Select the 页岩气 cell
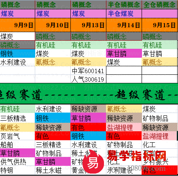 pos(17,136)
